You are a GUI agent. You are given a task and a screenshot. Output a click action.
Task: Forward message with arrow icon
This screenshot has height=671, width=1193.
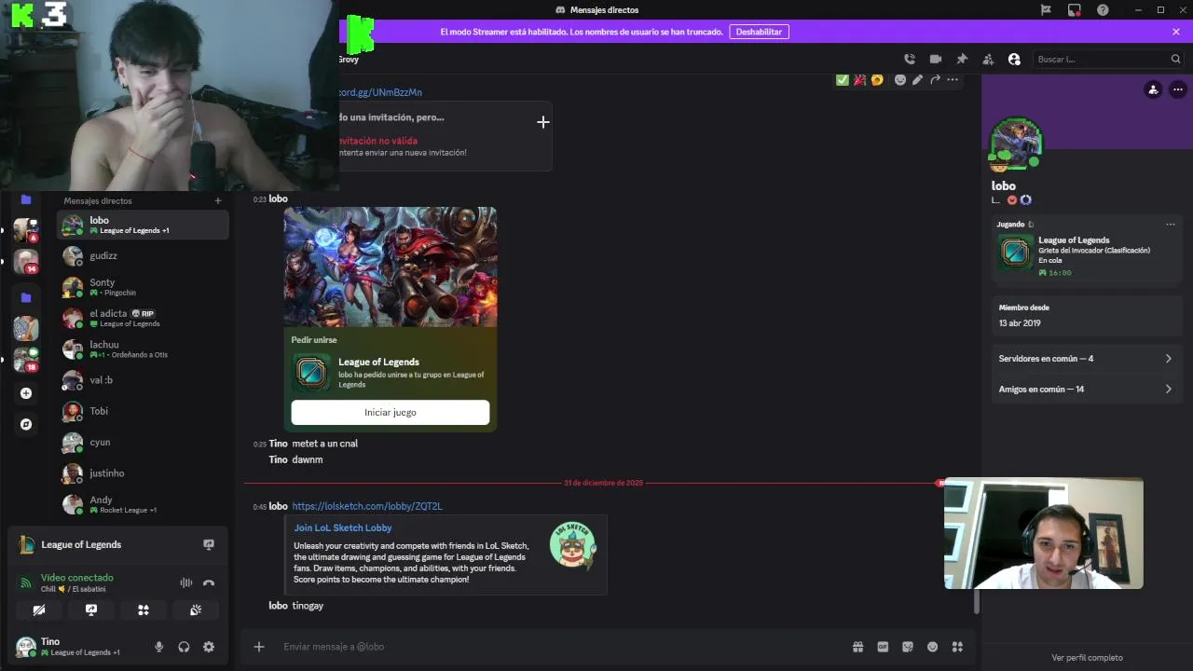pos(935,80)
